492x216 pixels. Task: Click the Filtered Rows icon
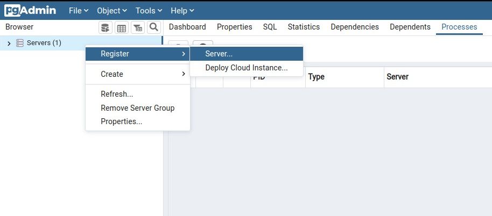tap(138, 27)
